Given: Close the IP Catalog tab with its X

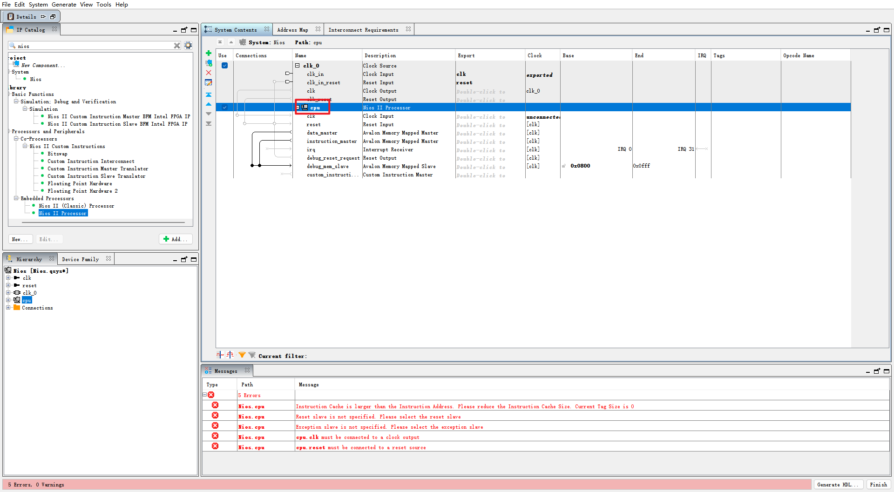Looking at the screenshot, I should pyautogui.click(x=54, y=29).
